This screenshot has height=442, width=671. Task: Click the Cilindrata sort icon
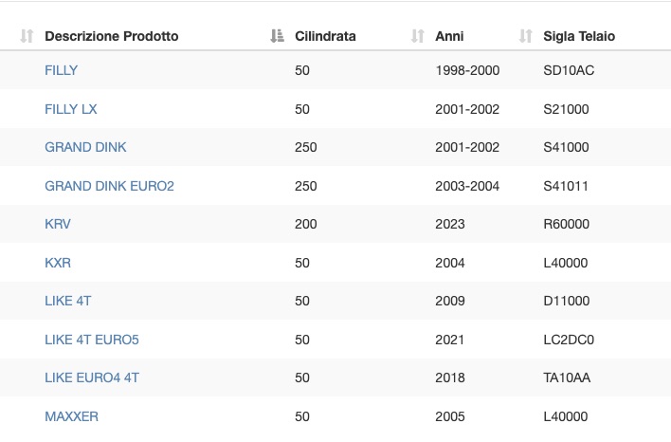[x=277, y=36]
